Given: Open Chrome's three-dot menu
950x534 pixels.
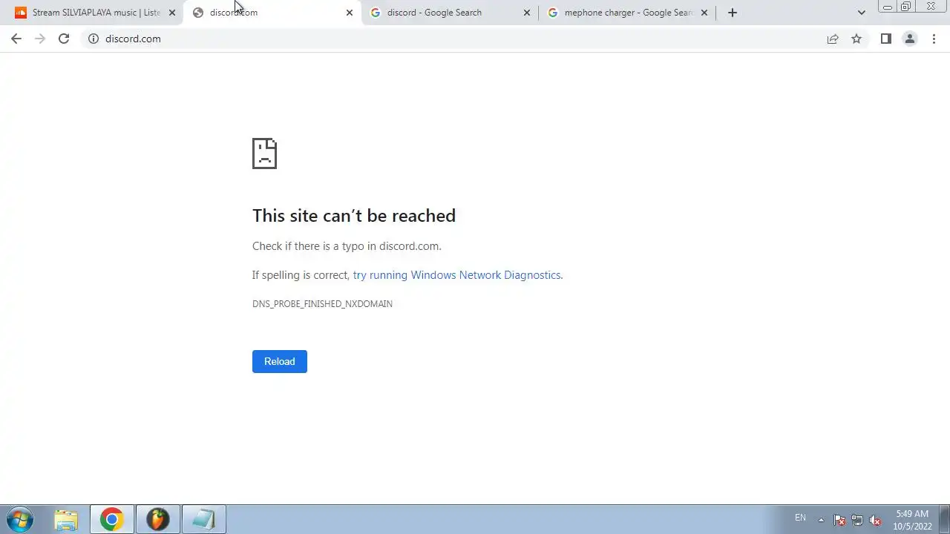Looking at the screenshot, I should tap(934, 39).
